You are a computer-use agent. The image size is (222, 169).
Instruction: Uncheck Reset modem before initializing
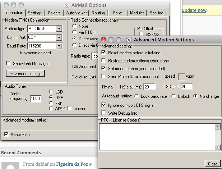pos(104,52)
